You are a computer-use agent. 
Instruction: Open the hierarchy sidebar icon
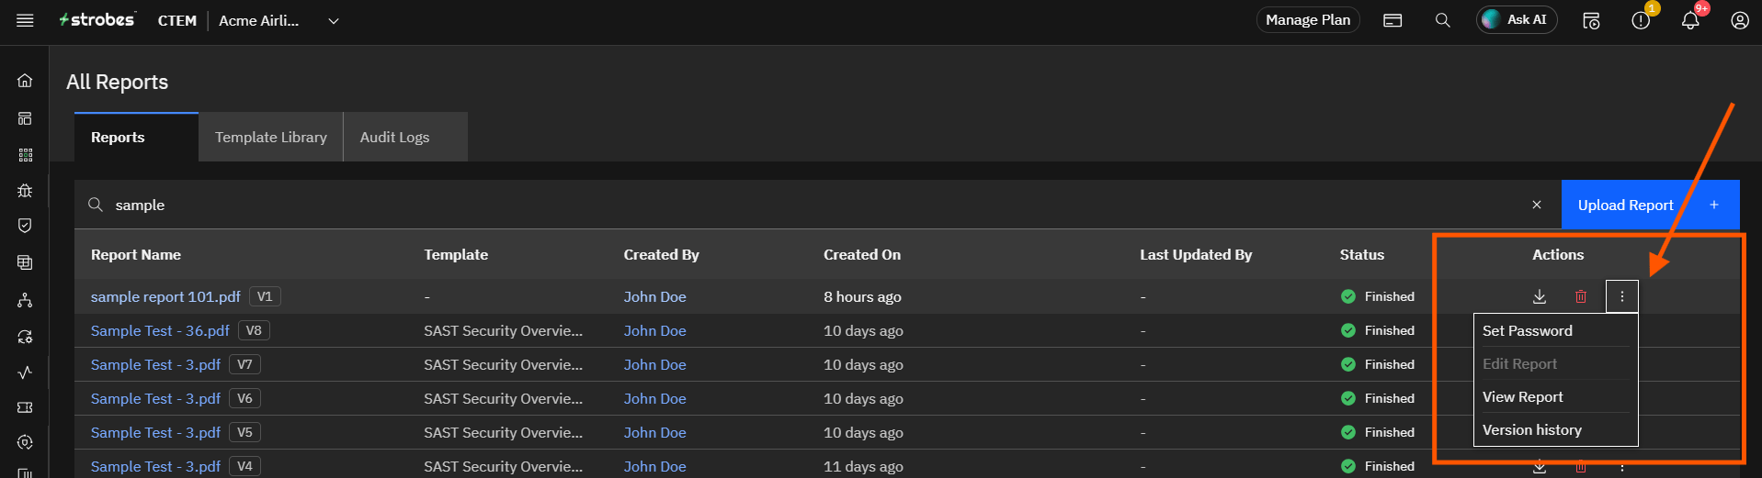25,300
